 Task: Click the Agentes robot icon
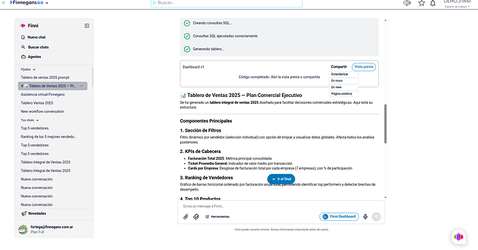tap(23, 57)
